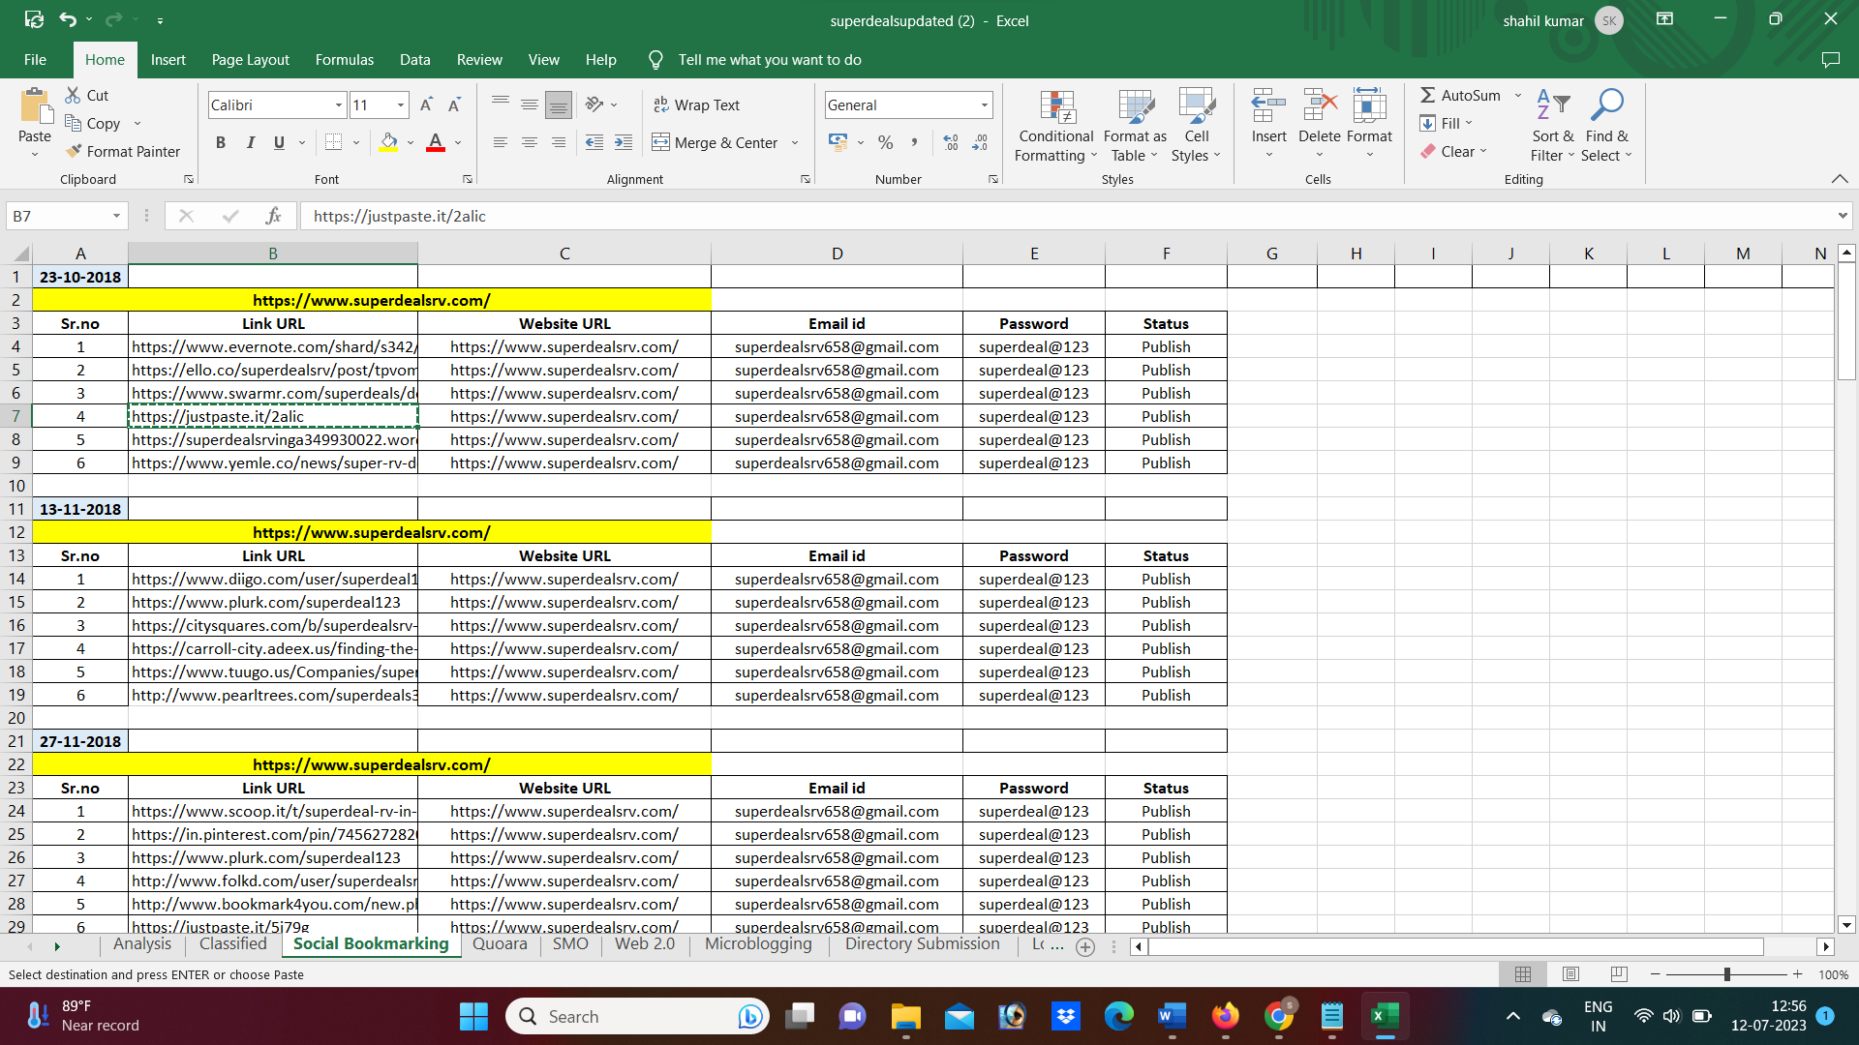Switch to the Classified sheet tab
Viewport: 1859px width, 1045px height.
pos(232,943)
